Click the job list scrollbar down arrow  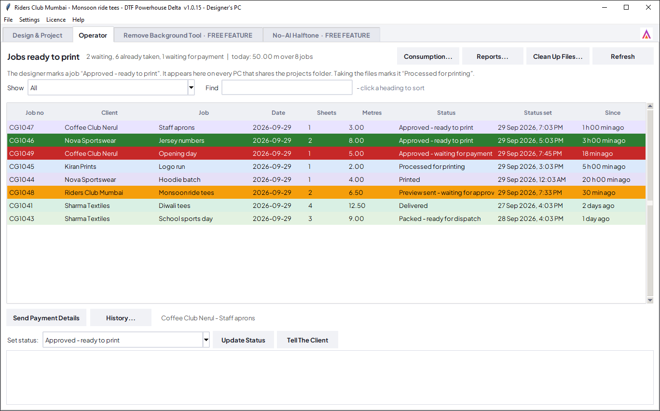click(x=650, y=300)
